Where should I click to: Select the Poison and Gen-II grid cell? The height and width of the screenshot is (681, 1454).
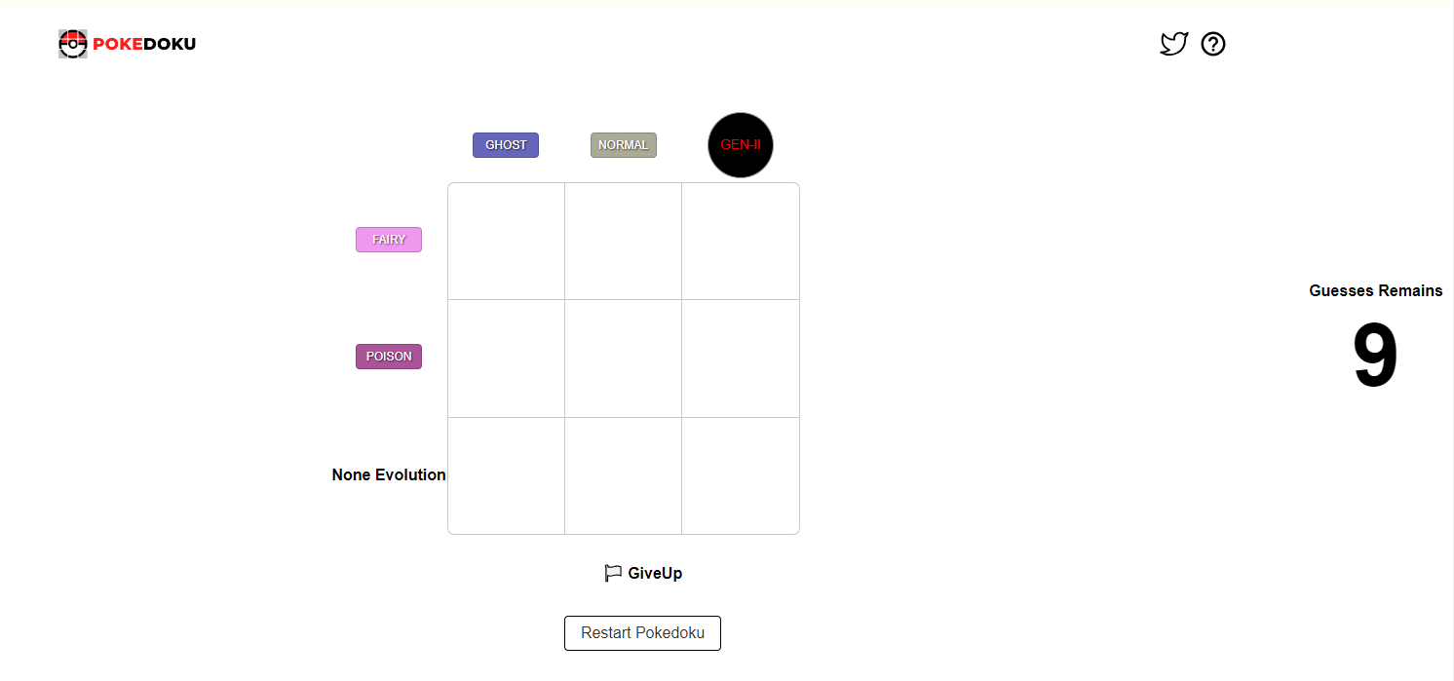[x=741, y=359]
